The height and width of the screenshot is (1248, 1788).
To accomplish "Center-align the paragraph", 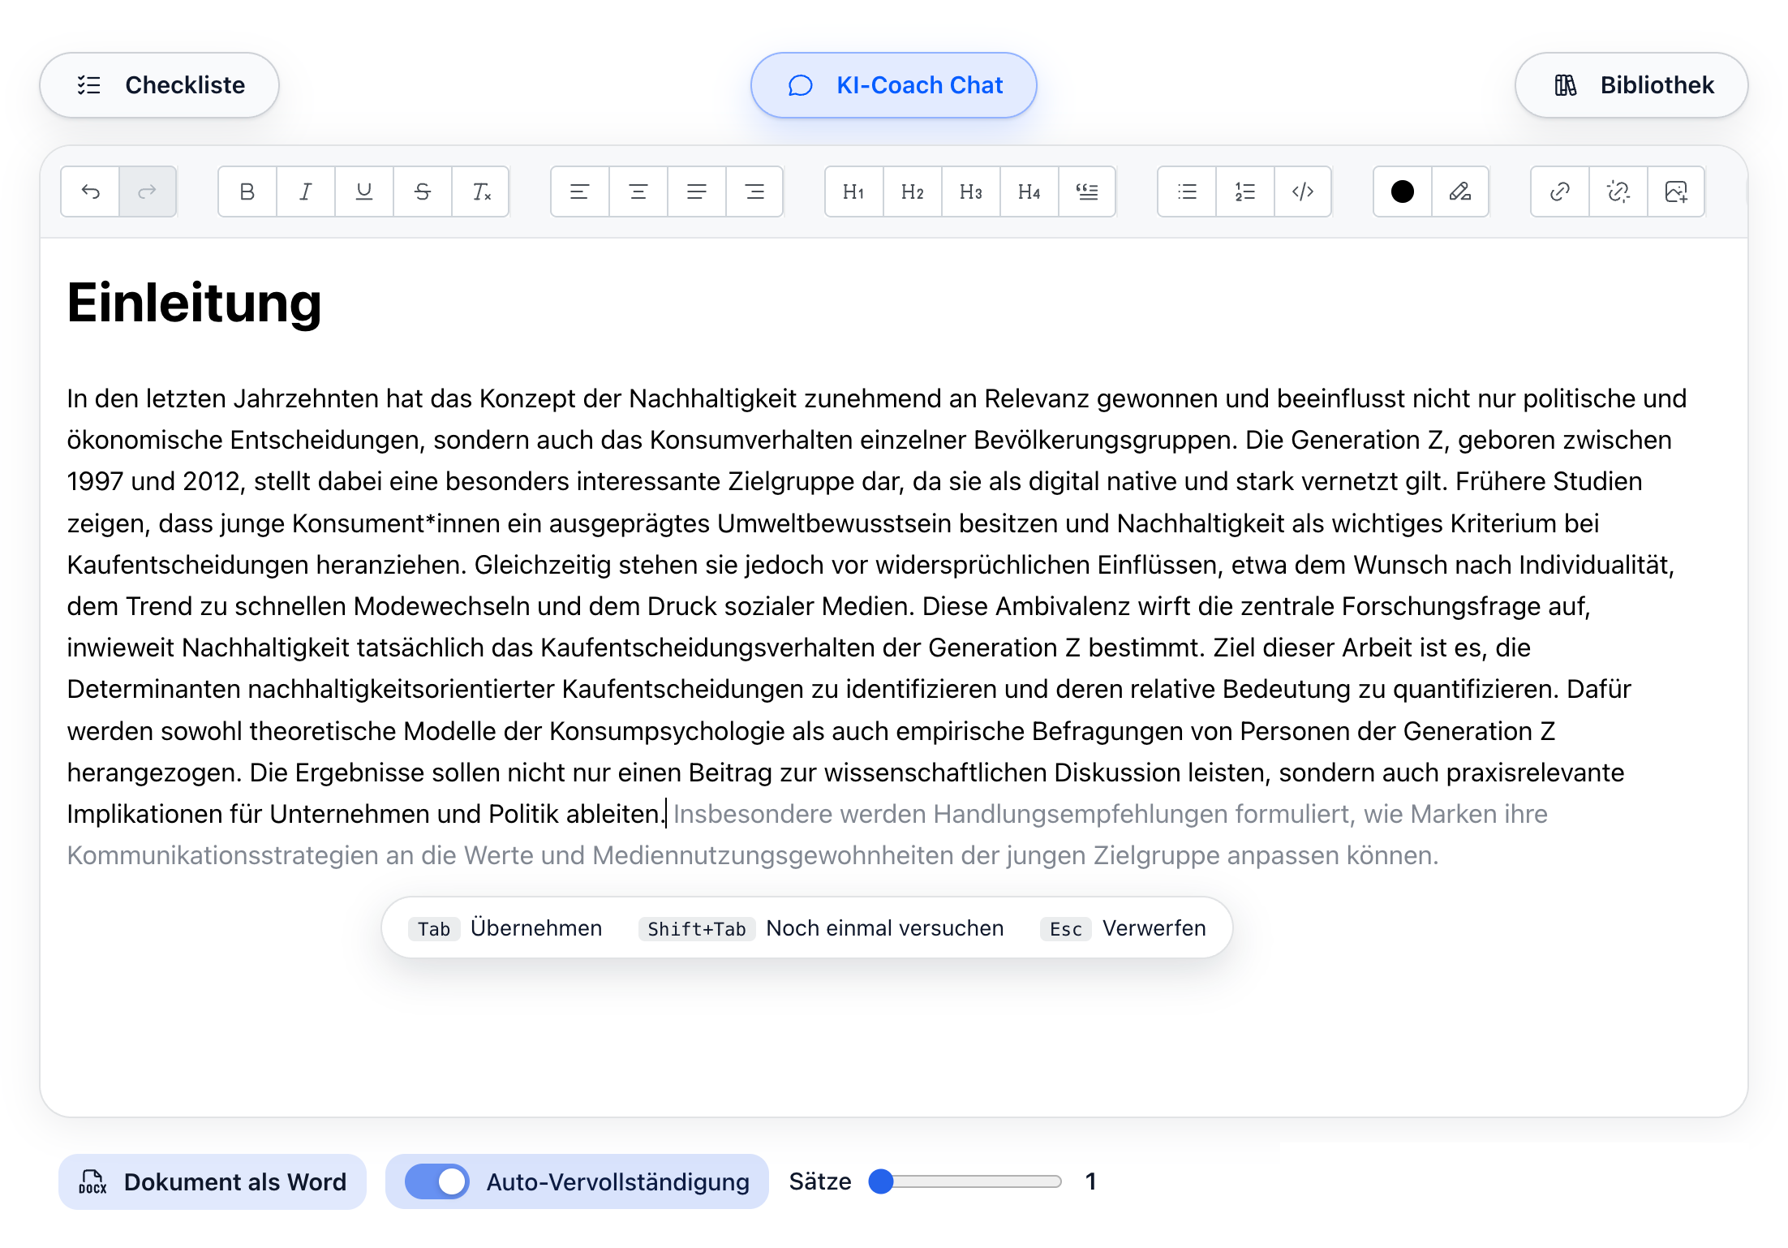I will pyautogui.click(x=638, y=192).
